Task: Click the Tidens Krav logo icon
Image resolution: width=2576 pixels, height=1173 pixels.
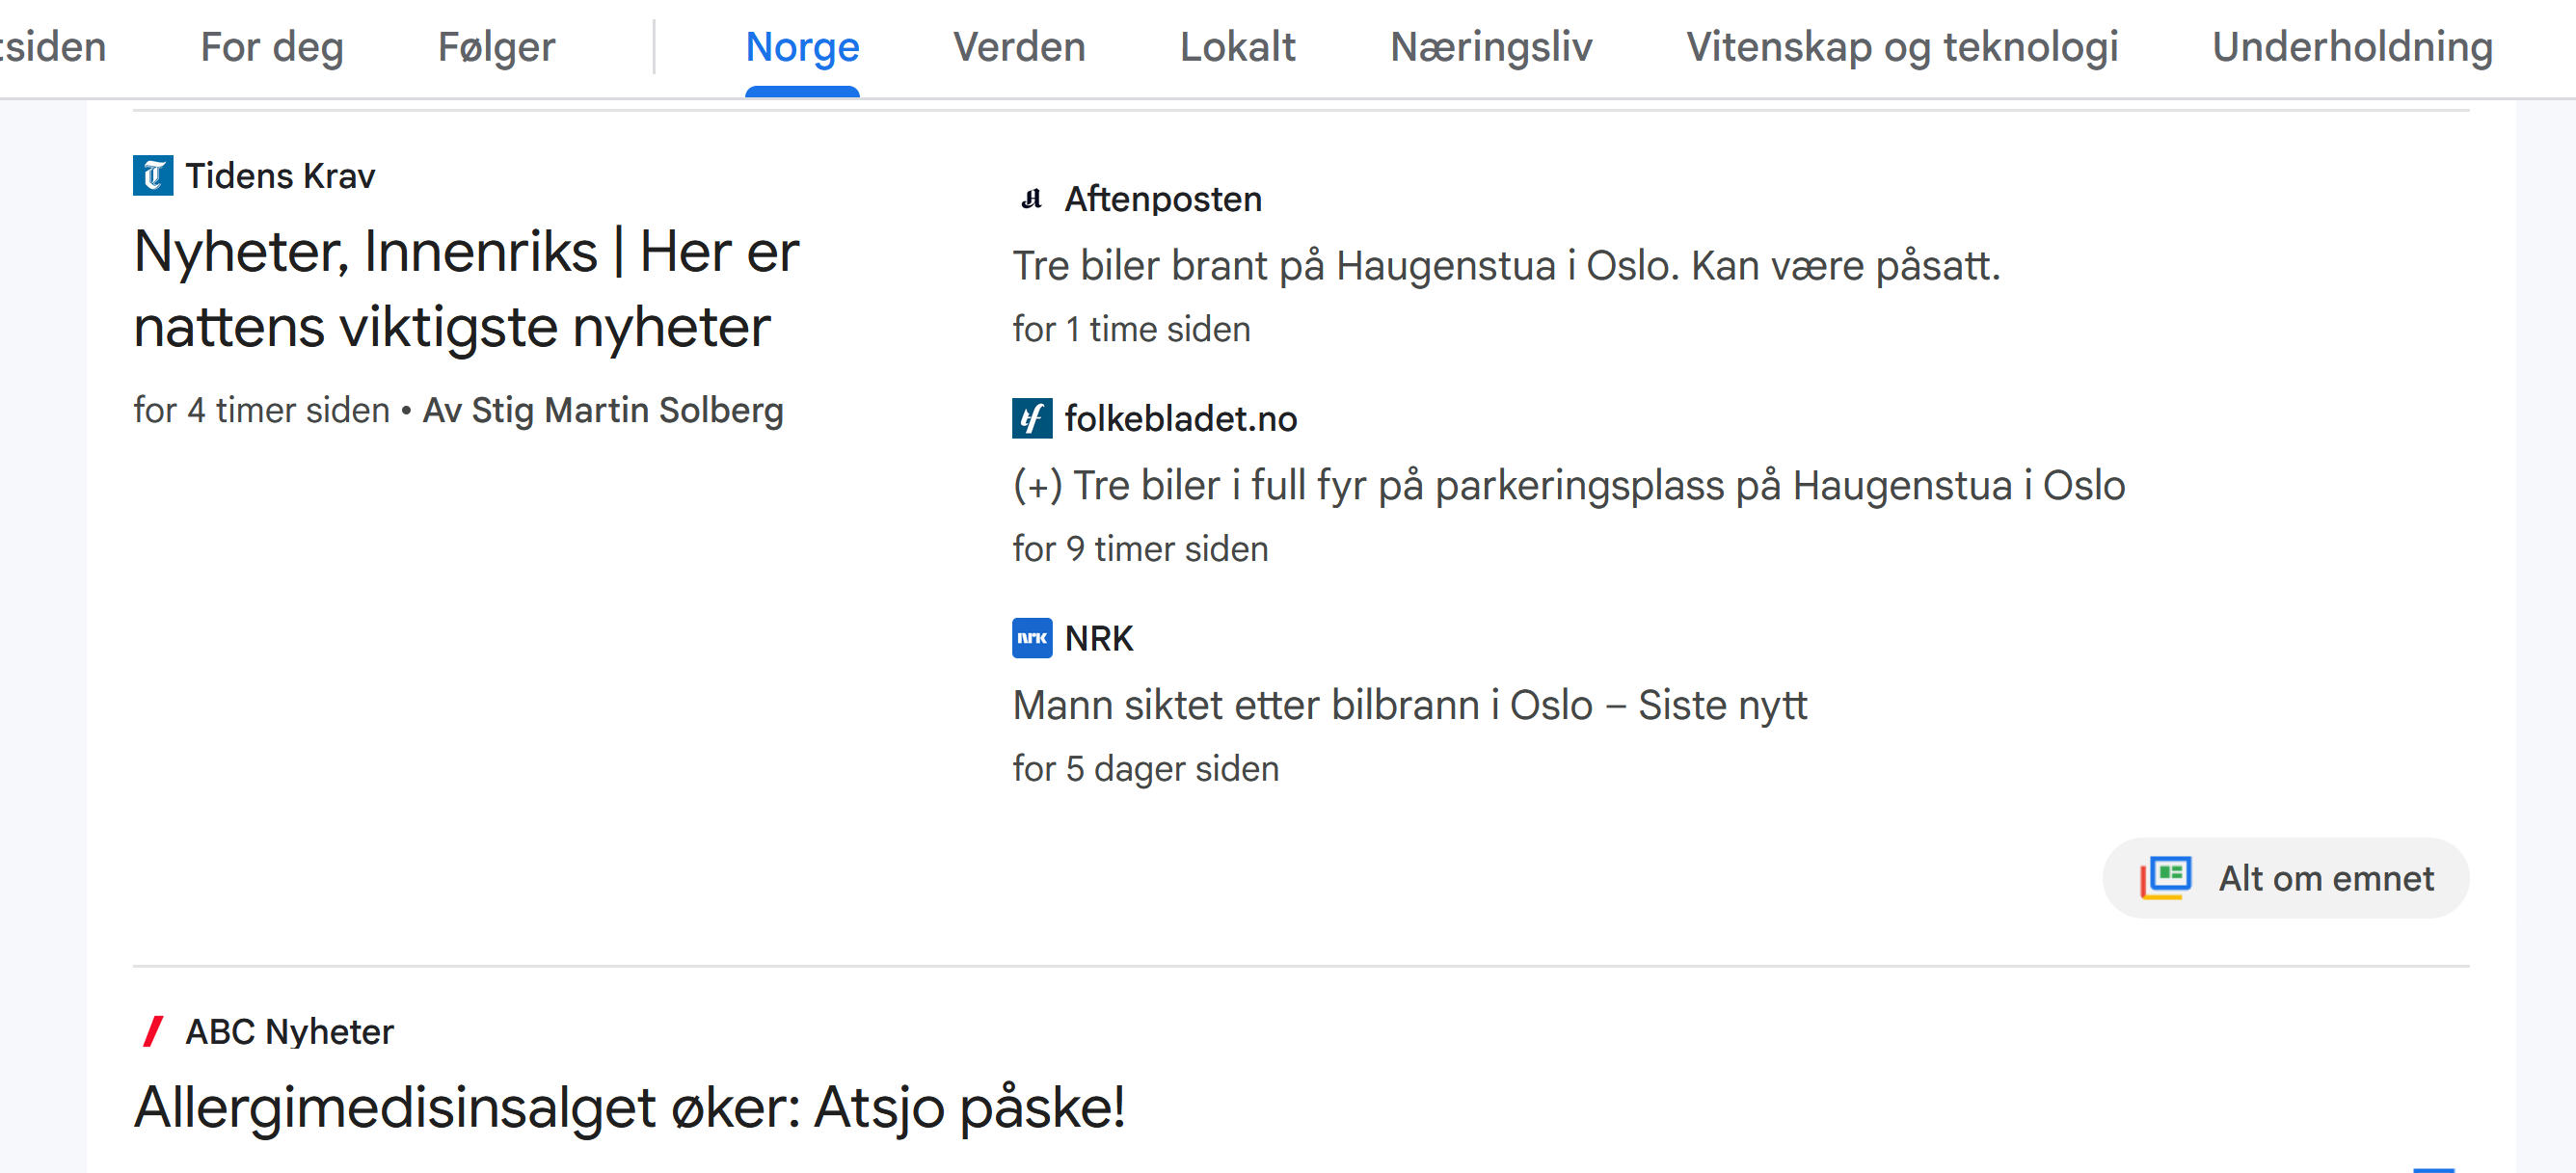Action: 153,176
